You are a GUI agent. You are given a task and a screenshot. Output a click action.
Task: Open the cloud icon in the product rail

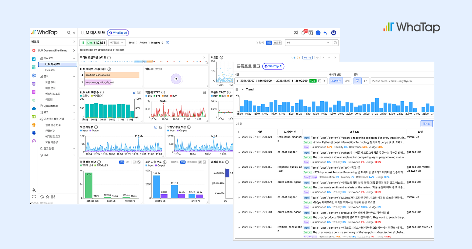pos(34,108)
